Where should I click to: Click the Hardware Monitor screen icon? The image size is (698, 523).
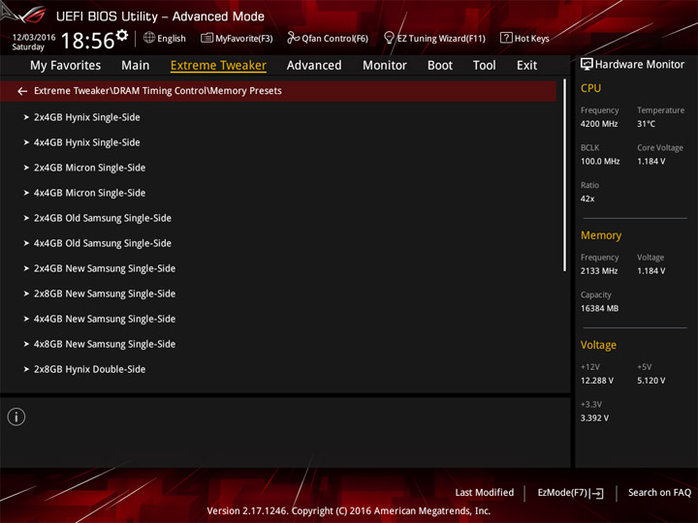point(587,65)
